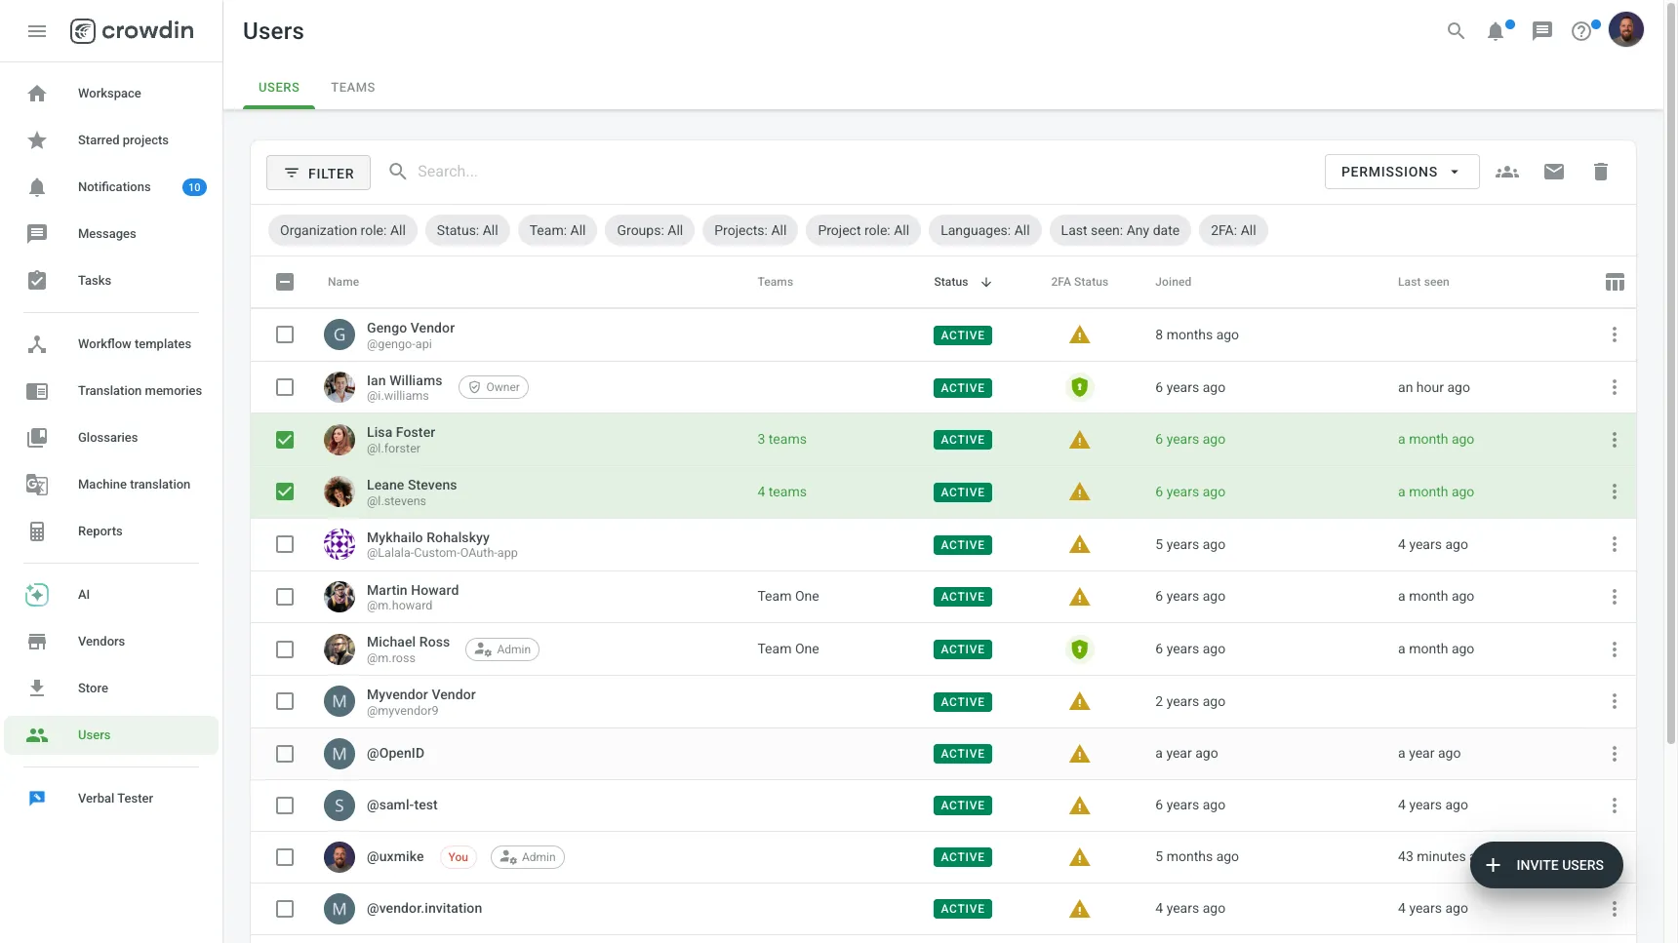The image size is (1678, 943).
Task: Click the Filter button
Action: click(x=319, y=174)
